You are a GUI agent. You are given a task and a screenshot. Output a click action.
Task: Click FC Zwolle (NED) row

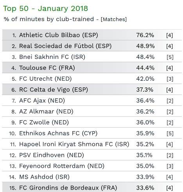(x=92, y=123)
